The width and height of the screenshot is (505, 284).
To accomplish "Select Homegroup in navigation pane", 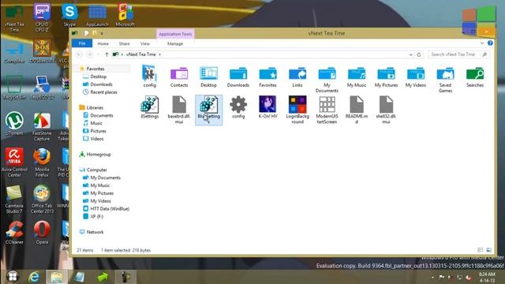I will (99, 155).
